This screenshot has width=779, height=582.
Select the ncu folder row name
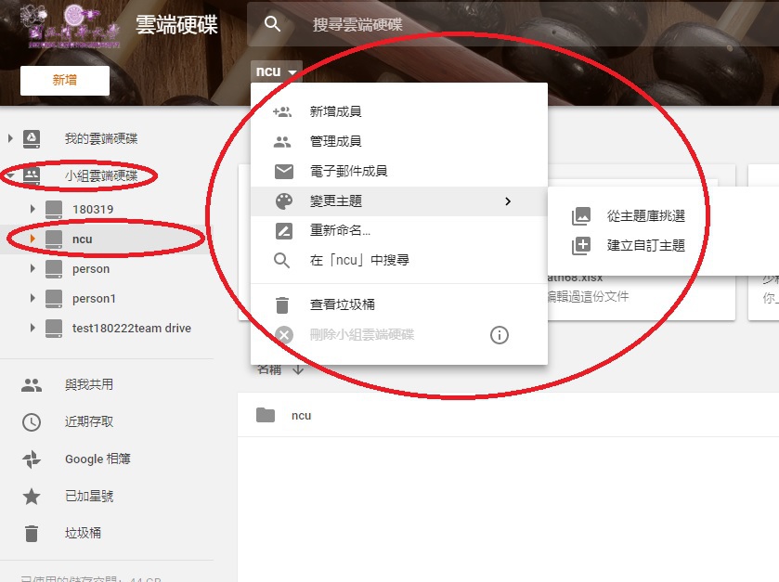click(301, 416)
